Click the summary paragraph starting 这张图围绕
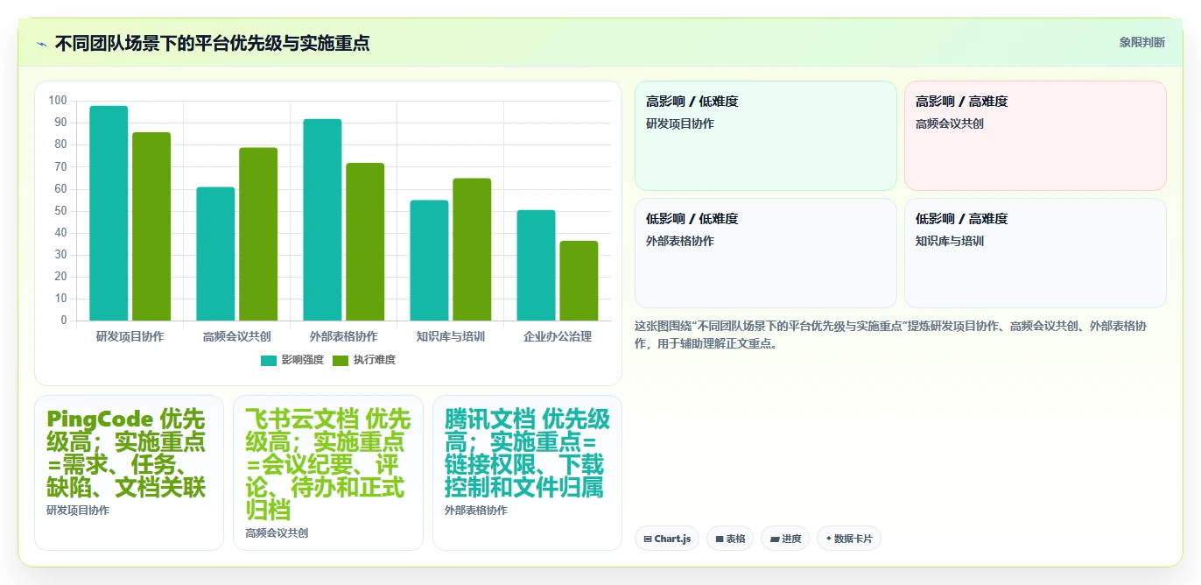The image size is (1201, 585). (x=891, y=335)
